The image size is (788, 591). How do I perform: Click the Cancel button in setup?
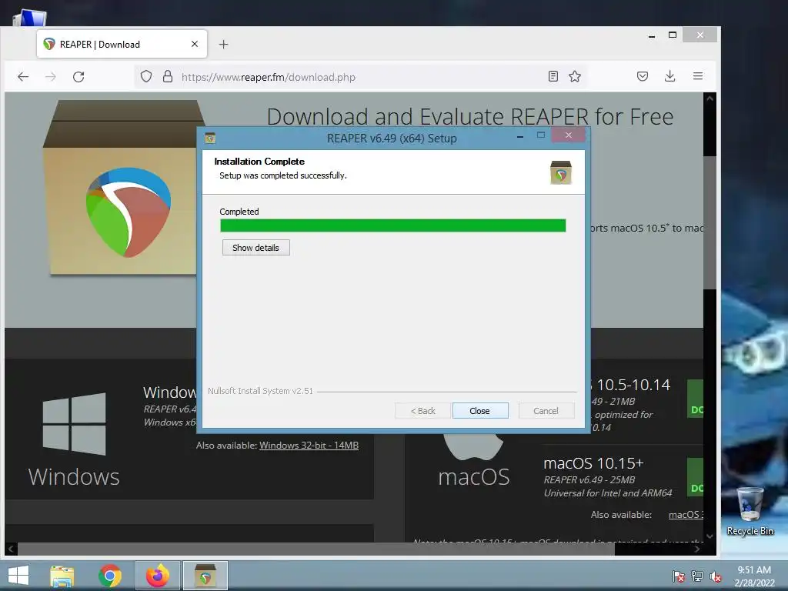click(546, 411)
